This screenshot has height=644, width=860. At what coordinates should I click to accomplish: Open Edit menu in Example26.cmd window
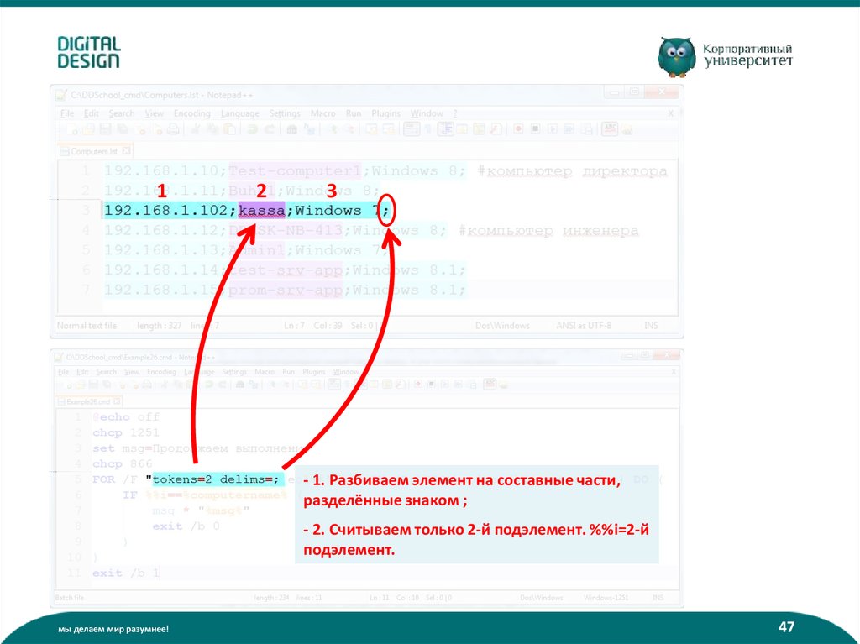[82, 372]
